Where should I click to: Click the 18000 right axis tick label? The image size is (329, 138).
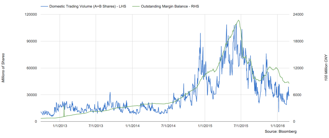click(x=298, y=41)
